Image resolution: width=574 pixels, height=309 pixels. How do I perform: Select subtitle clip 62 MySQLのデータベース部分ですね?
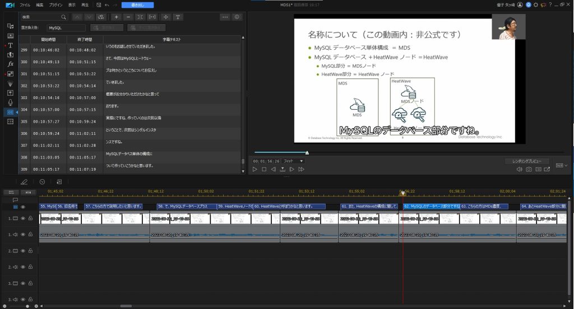pos(432,207)
